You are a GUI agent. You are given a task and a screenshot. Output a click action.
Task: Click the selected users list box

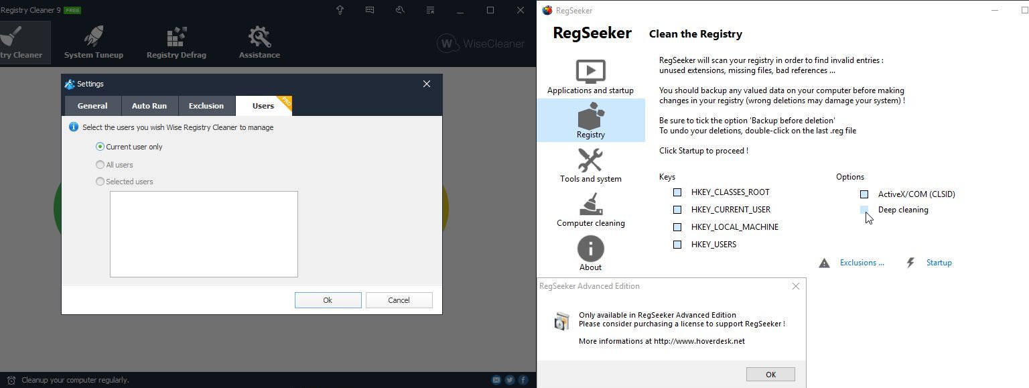tap(204, 234)
